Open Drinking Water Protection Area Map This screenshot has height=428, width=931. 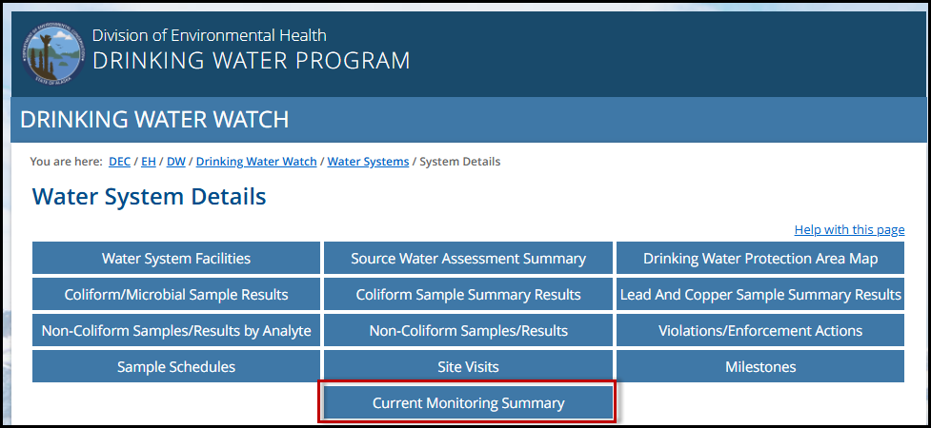(760, 259)
